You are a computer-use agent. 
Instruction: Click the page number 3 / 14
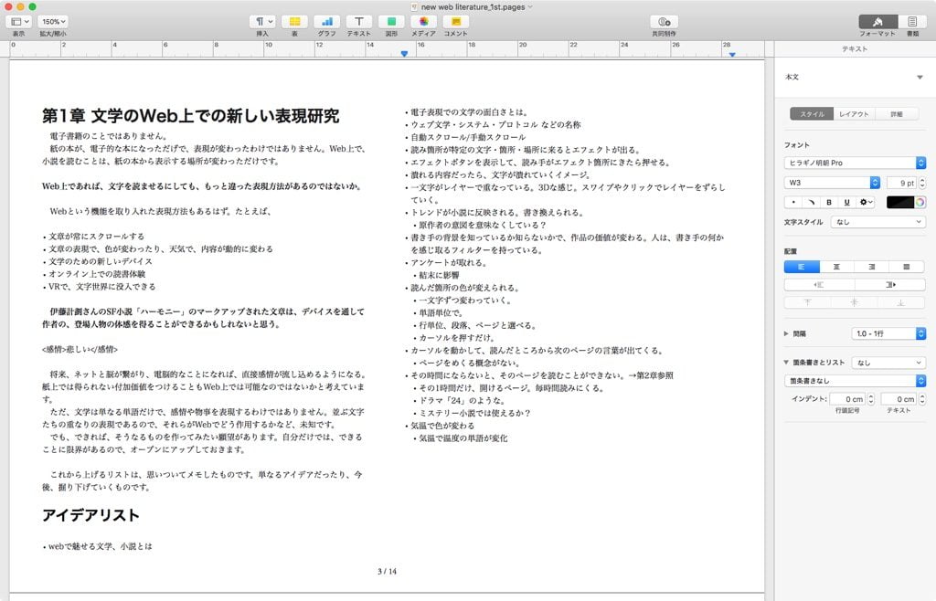pos(387,571)
